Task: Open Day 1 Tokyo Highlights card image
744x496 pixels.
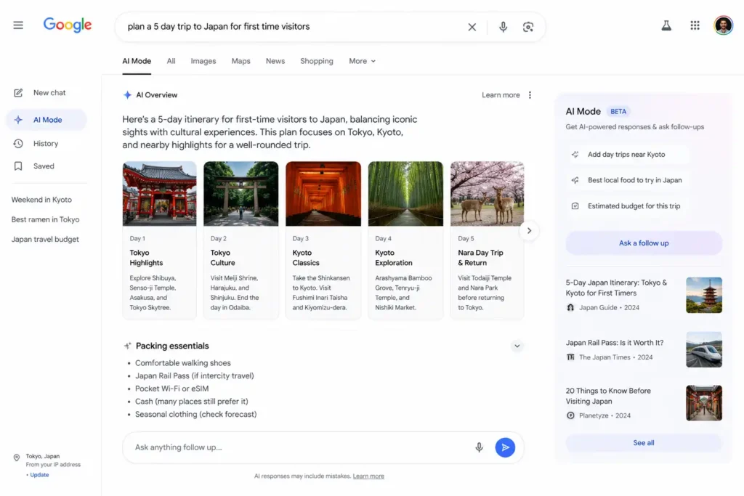Action: click(x=159, y=194)
